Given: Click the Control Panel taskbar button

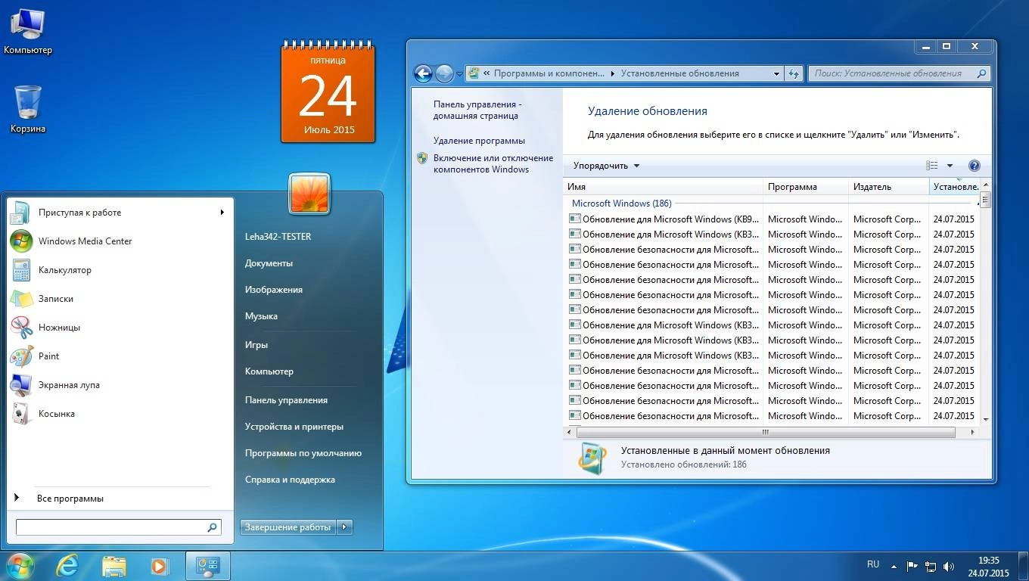Looking at the screenshot, I should pyautogui.click(x=207, y=566).
